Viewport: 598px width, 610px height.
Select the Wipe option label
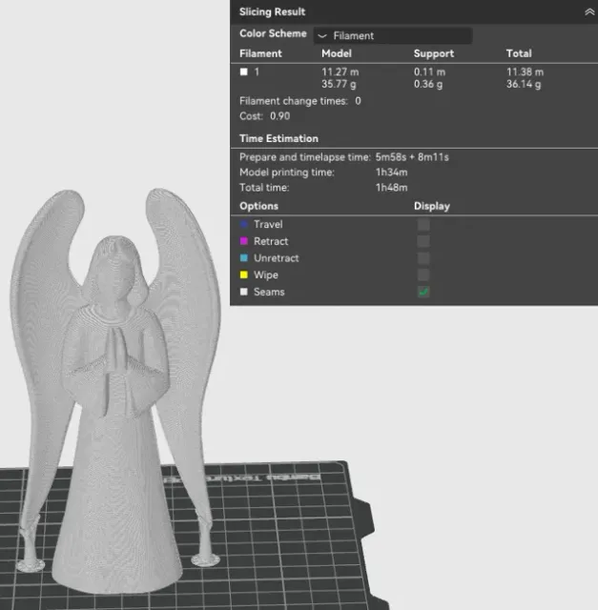pyautogui.click(x=266, y=274)
